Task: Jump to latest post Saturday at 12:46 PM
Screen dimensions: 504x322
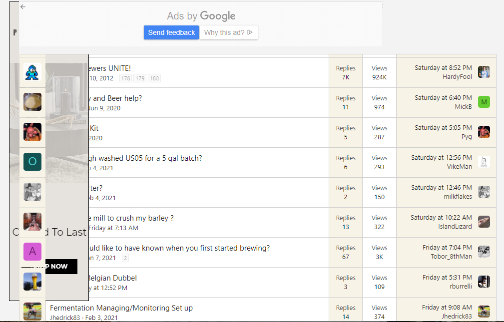Action: (442, 187)
